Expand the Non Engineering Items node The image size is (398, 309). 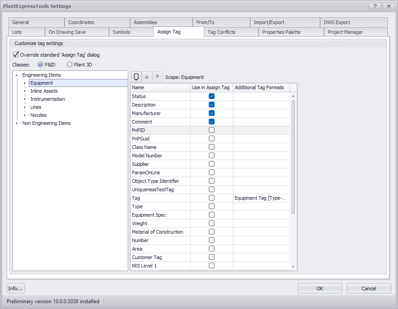(17, 124)
